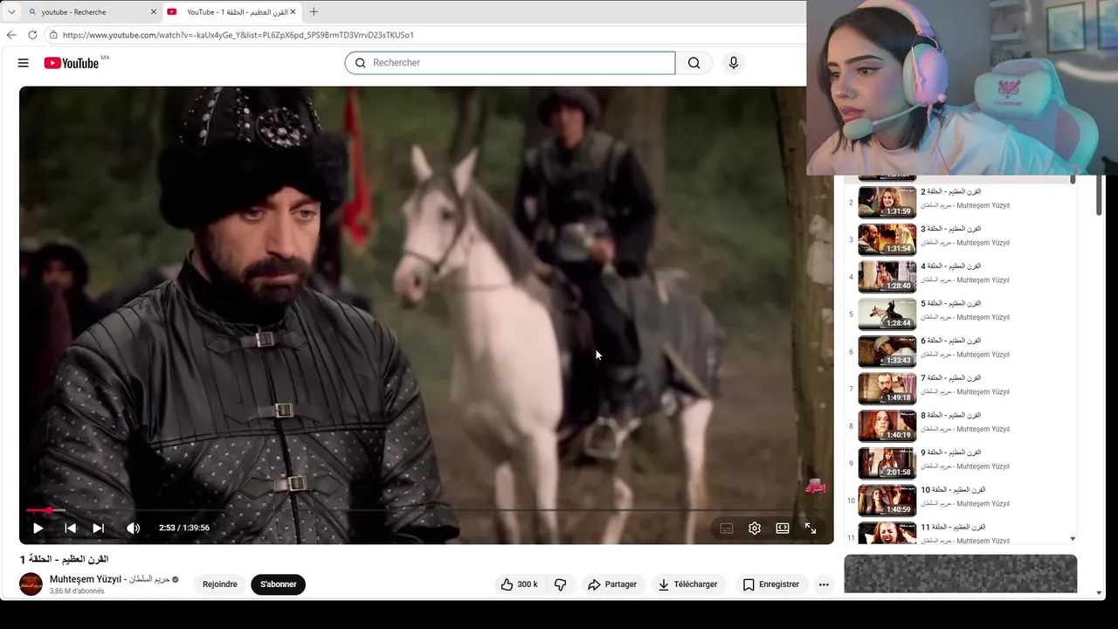Screen dimensions: 1118x629
Task: Mute the video volume
Action: (x=133, y=528)
